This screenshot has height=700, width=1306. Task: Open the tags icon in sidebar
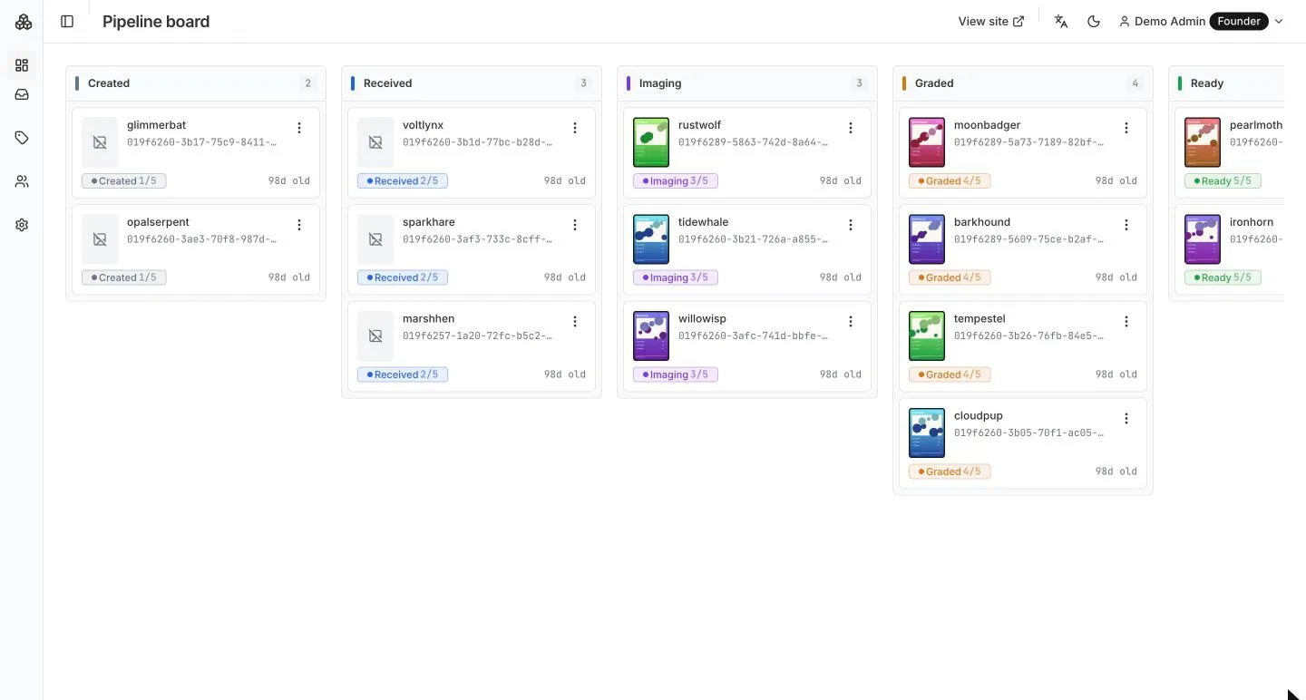[x=22, y=138]
